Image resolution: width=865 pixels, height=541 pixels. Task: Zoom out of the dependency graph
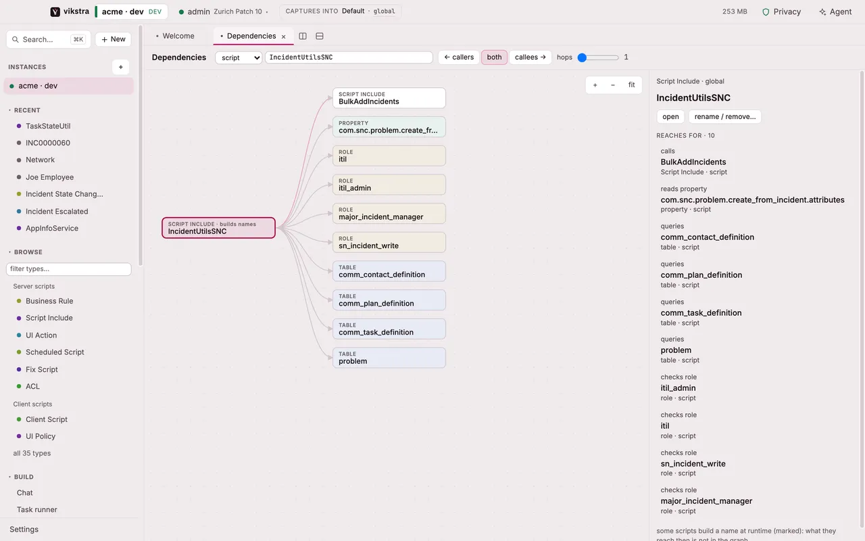(613, 85)
